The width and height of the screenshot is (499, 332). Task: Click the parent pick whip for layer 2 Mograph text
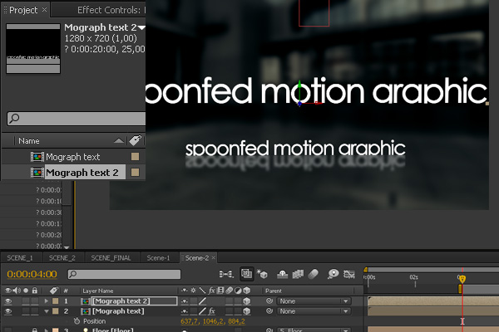(269, 311)
